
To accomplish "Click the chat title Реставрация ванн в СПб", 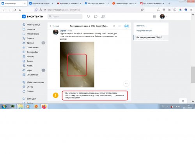I will click(x=89, y=26).
